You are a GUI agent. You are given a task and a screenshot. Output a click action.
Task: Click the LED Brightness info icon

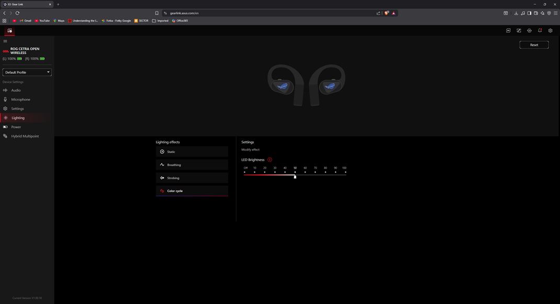pos(270,160)
